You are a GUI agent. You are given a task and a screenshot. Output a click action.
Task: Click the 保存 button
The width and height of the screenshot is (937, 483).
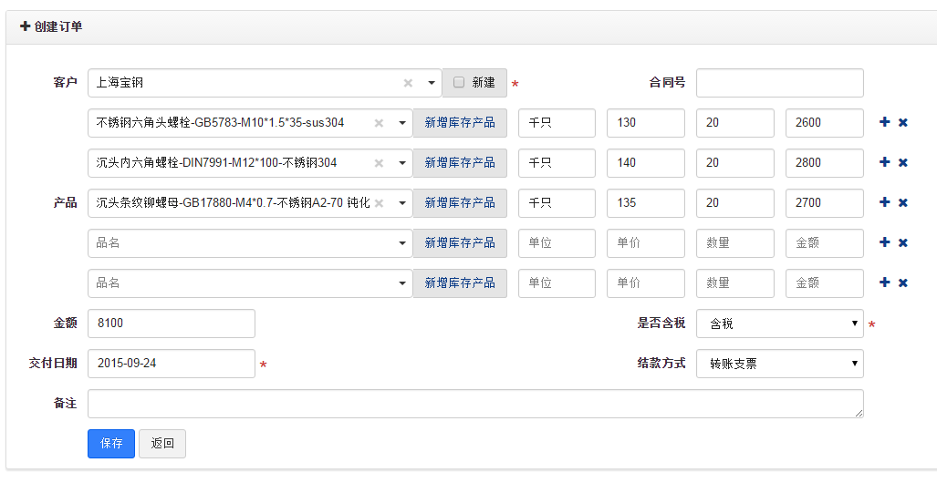[x=111, y=444]
